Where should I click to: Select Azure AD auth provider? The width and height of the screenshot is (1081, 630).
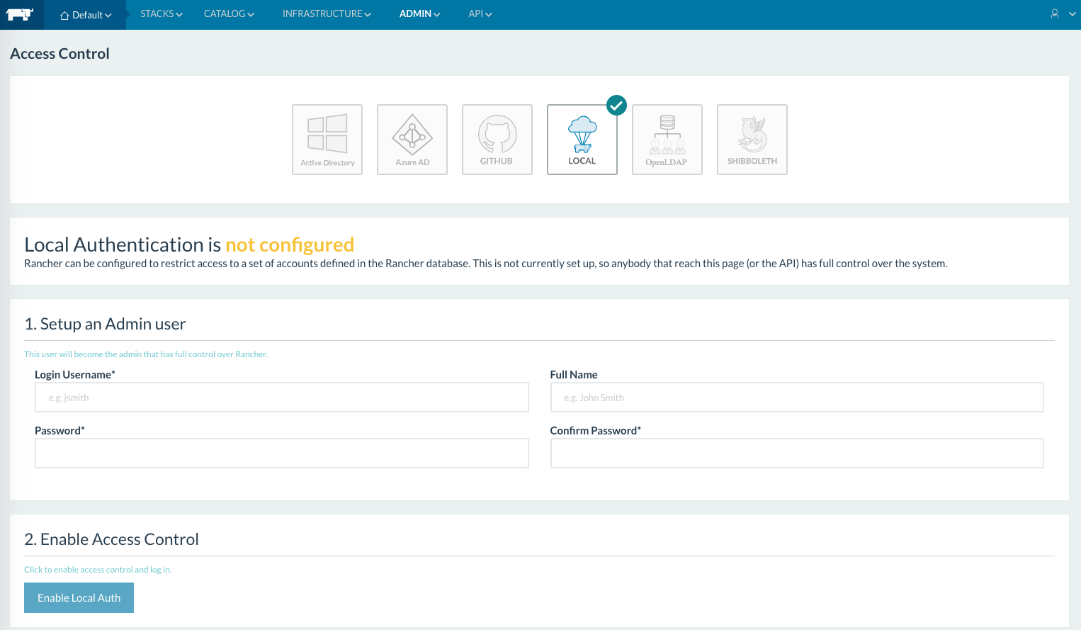coord(412,140)
